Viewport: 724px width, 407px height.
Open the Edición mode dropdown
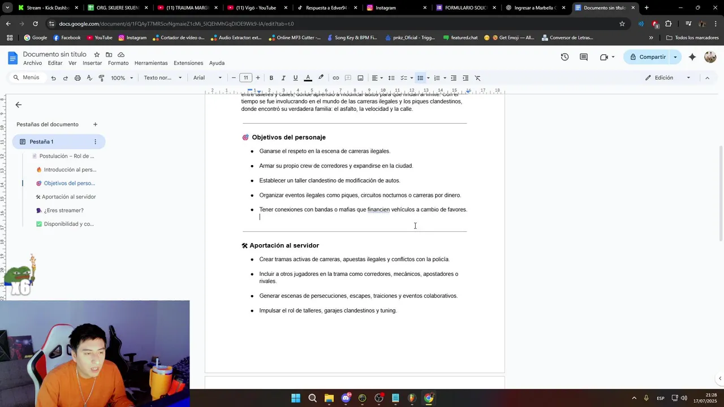pyautogui.click(x=668, y=77)
